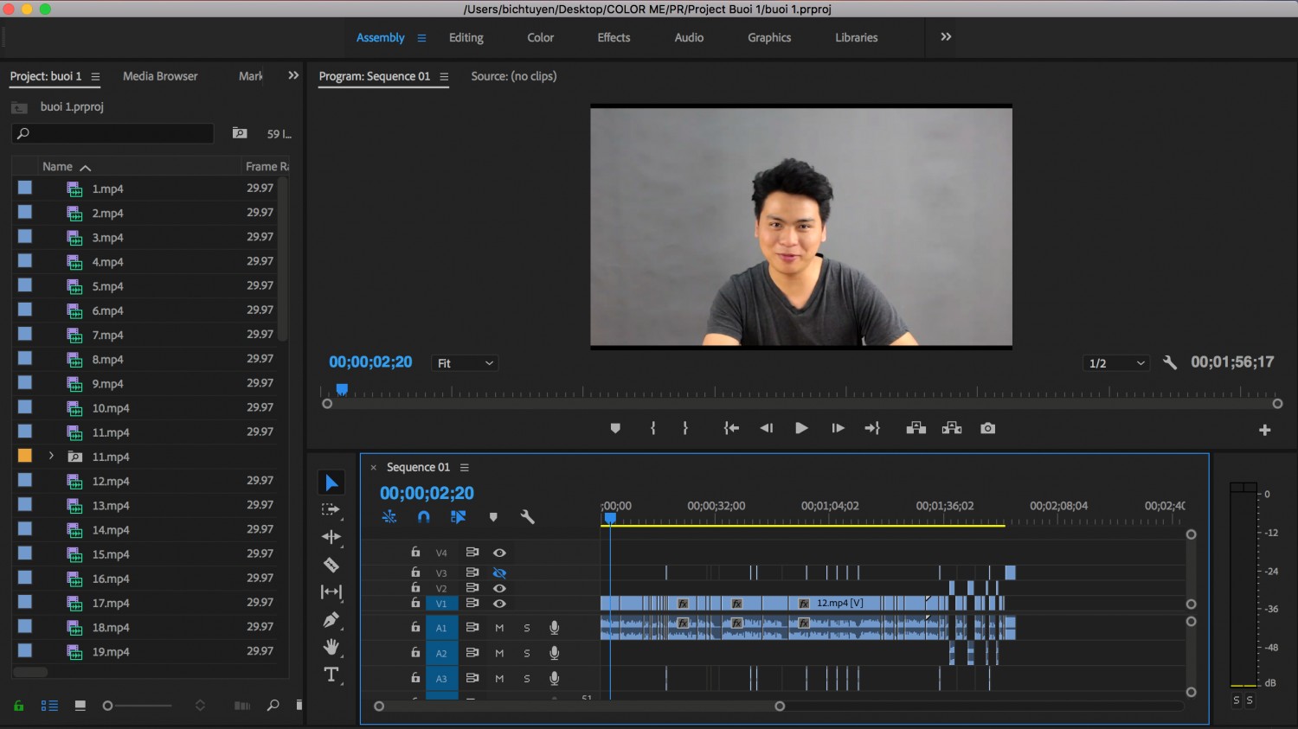
Task: Toggle V1 track visibility eye
Action: point(499,604)
